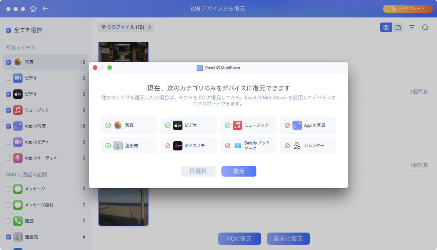Select the contacts icon in sidebar
Screen dimensions: 437x250
[x=18, y=237]
